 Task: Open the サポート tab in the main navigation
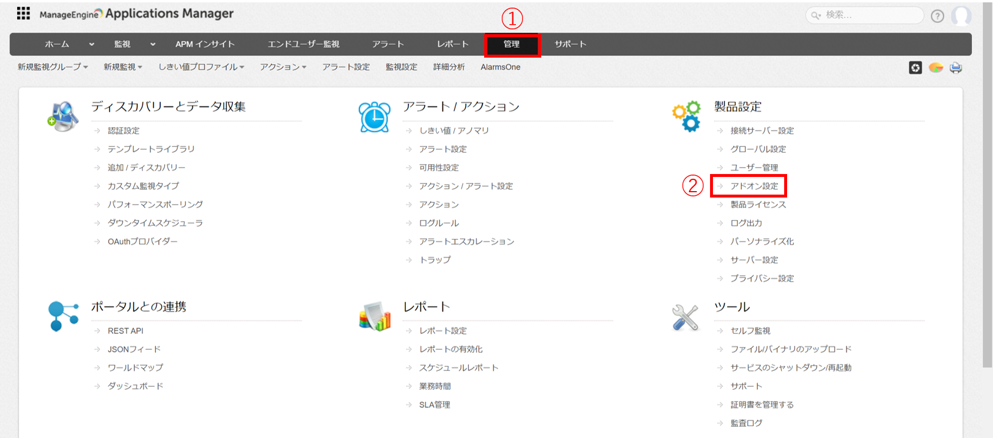click(570, 44)
